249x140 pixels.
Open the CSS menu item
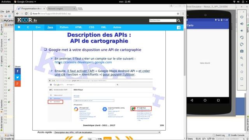click(91, 27)
